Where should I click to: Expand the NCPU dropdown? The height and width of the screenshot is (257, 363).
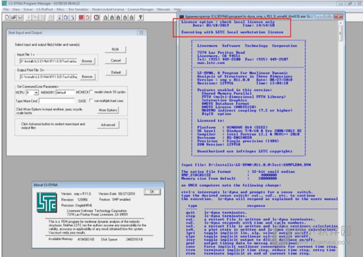36,93
